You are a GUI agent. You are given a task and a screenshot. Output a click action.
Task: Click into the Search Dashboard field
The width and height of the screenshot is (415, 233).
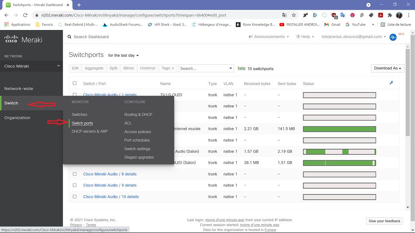pyautogui.click(x=91, y=37)
